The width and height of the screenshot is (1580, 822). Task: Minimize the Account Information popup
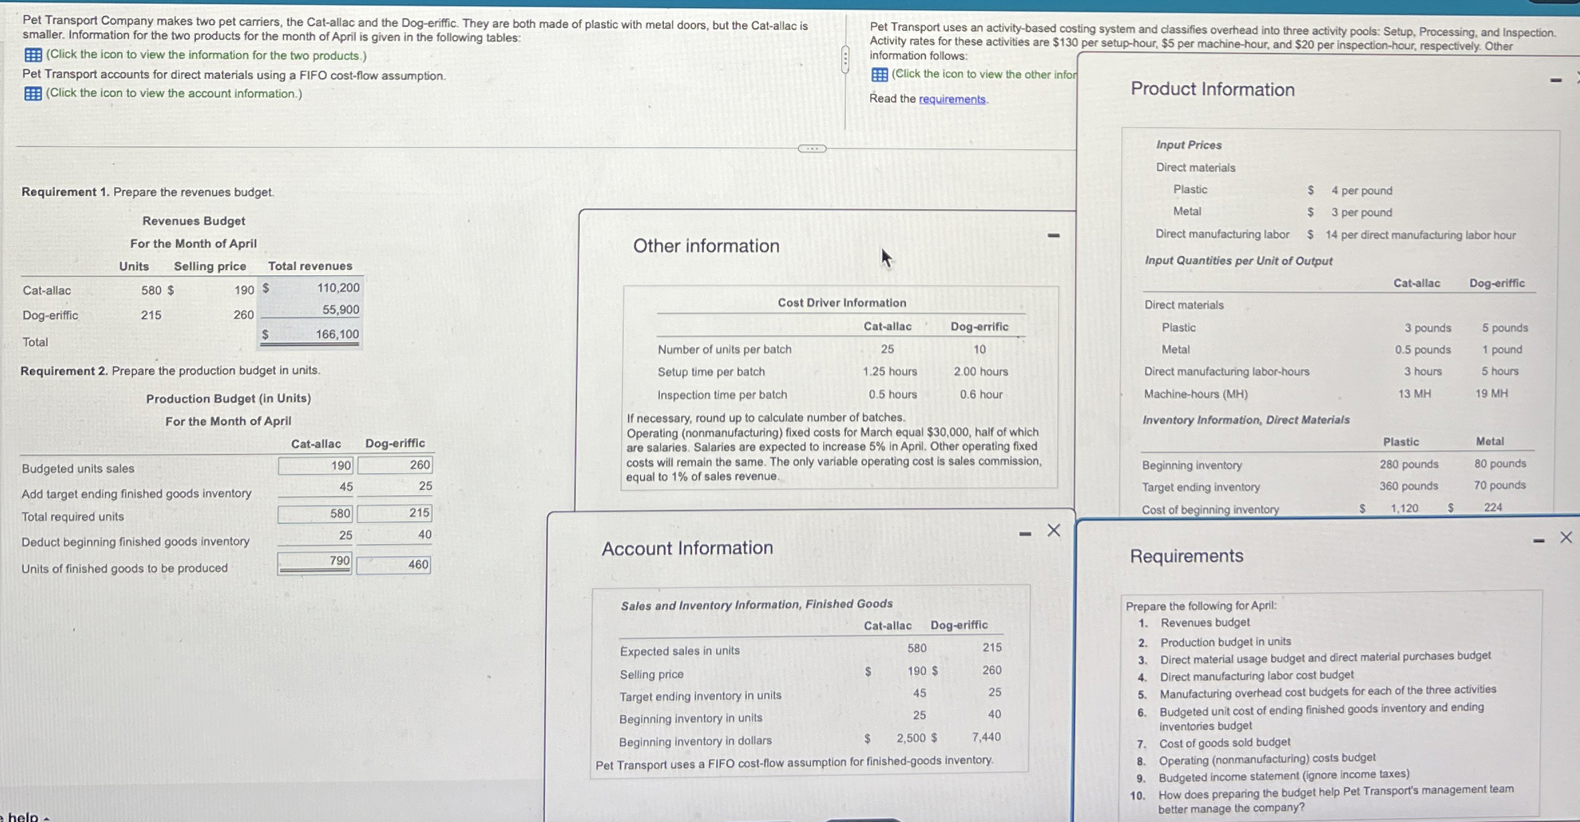tap(1024, 533)
